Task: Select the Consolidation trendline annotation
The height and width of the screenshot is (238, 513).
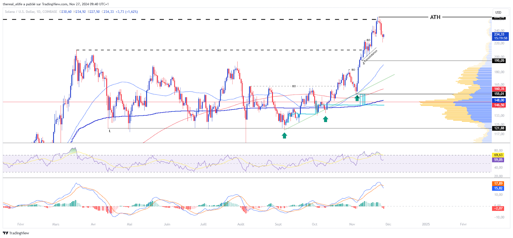Action: pyautogui.click(x=371, y=56)
